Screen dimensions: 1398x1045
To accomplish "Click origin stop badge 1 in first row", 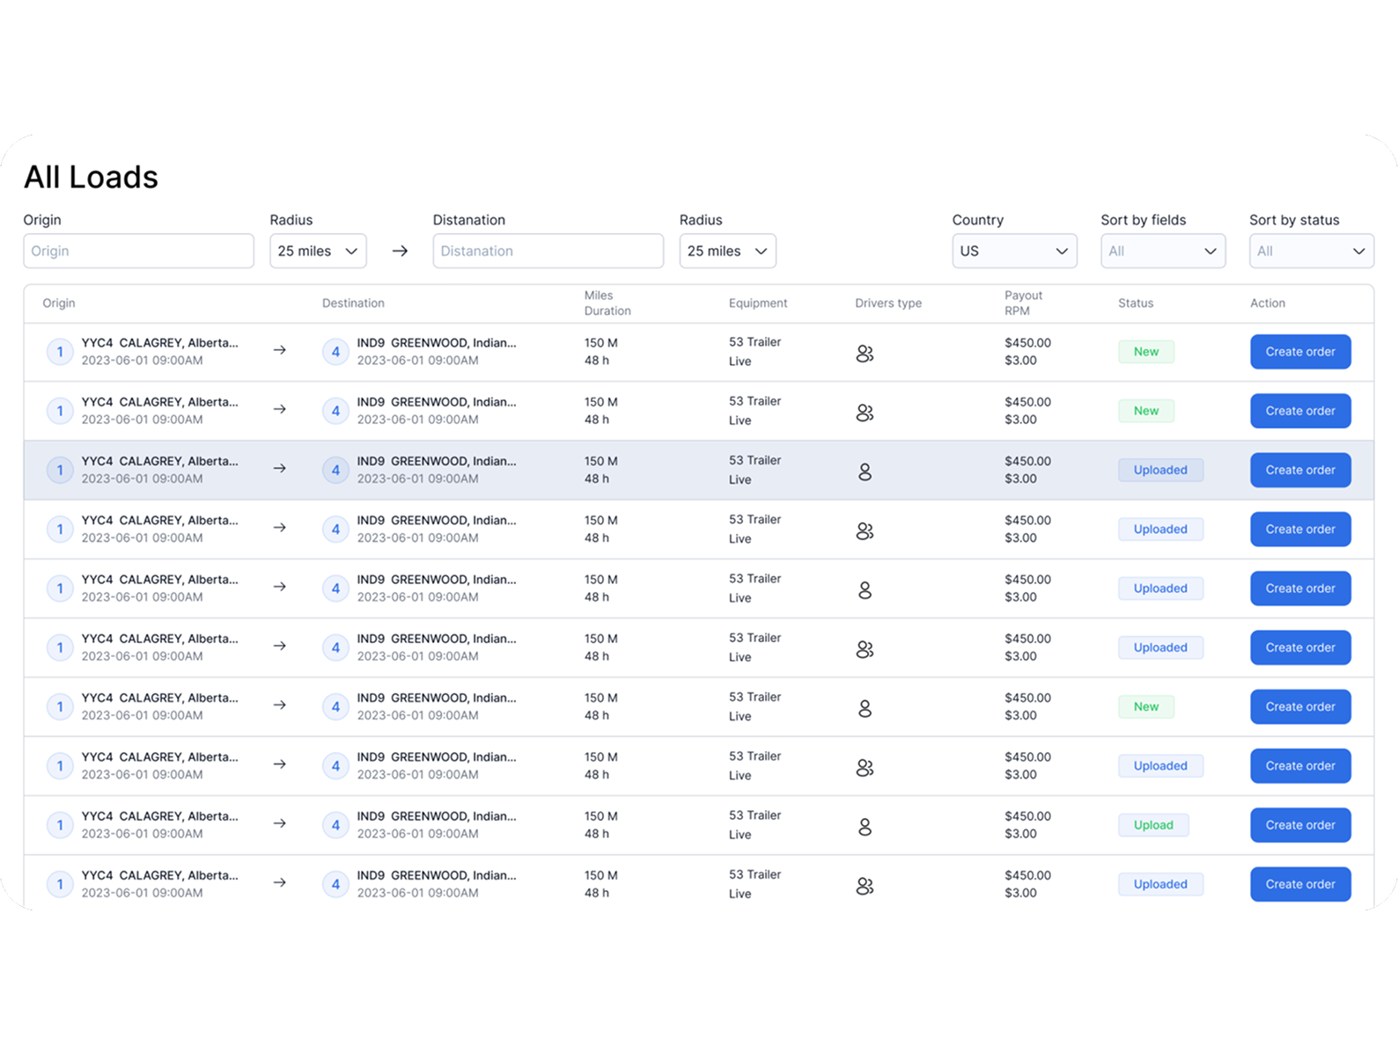I will click(60, 353).
